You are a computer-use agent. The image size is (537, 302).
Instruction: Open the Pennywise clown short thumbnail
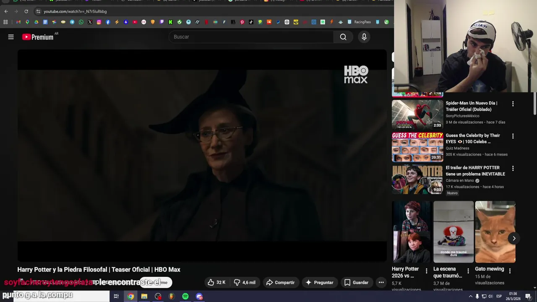[x=454, y=232]
